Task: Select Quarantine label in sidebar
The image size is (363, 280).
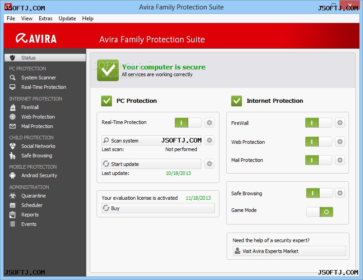Action: coord(33,196)
